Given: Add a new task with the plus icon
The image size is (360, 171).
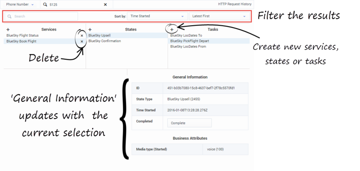Looking at the screenshot, I should (172, 30).
